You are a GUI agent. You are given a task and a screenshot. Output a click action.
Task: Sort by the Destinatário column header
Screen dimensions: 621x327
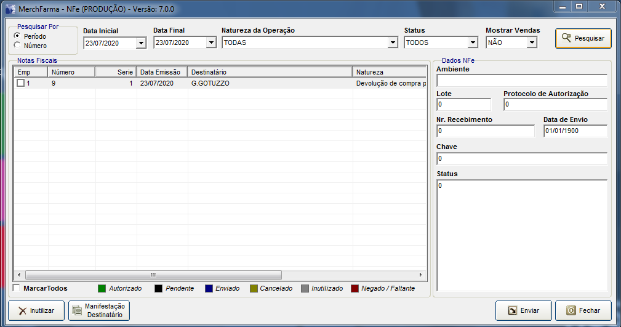click(x=270, y=72)
